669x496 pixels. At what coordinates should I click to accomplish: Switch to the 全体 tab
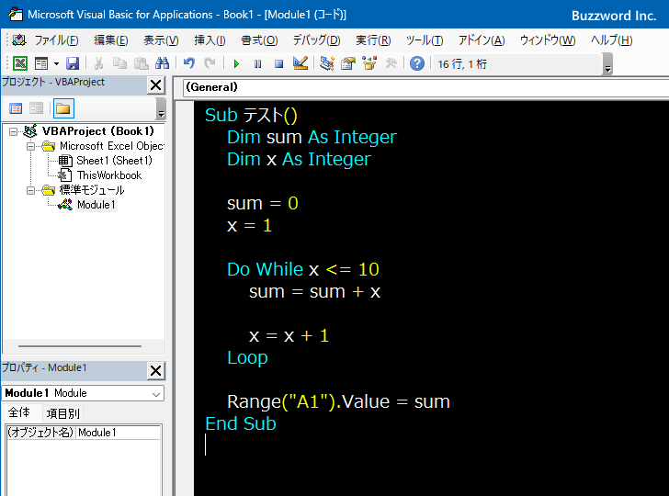coord(19,412)
